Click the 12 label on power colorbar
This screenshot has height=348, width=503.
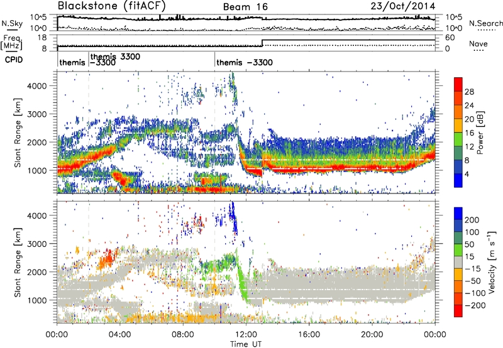click(469, 147)
